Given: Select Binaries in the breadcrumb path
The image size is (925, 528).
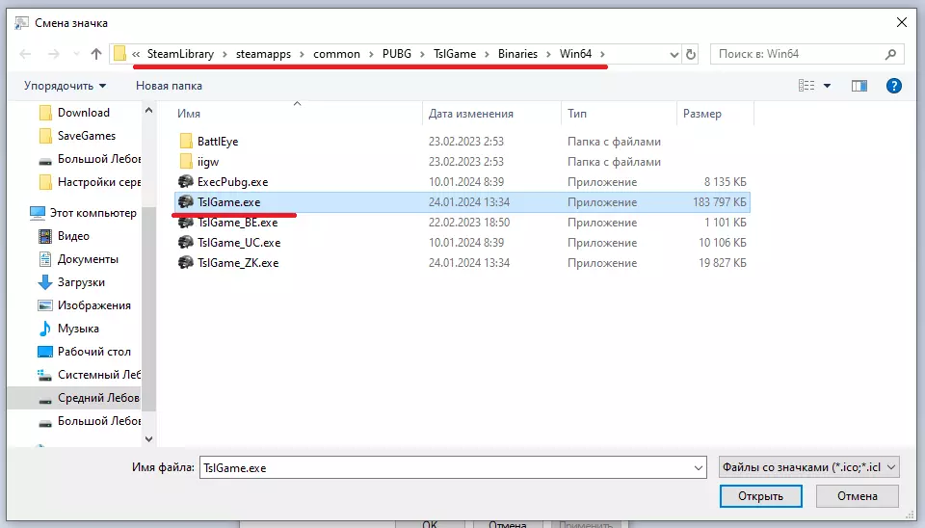Looking at the screenshot, I should pos(517,54).
